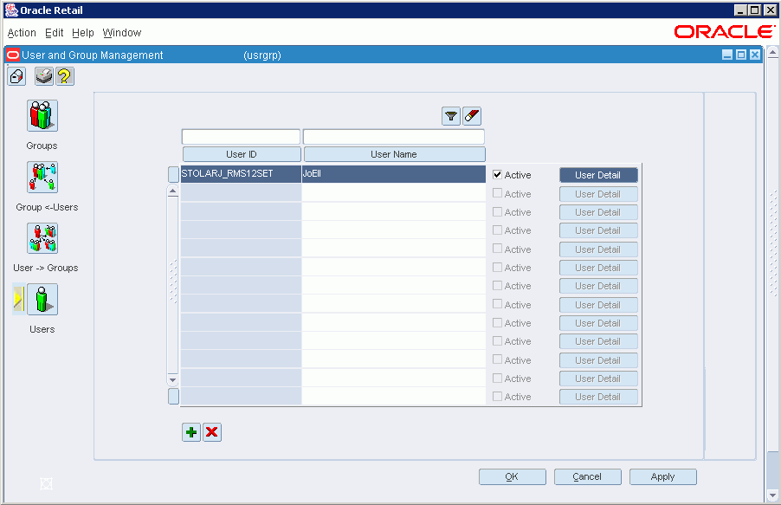This screenshot has width=781, height=505.
Task: Click the table scrollbar up arrow
Action: point(173,191)
